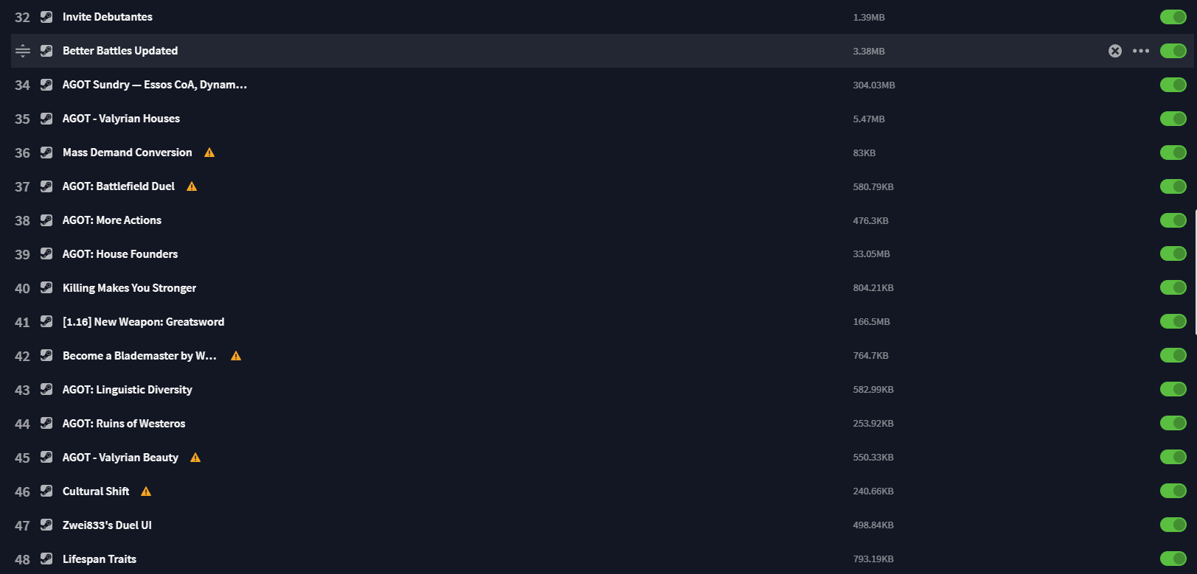Viewport: 1197px width, 574px height.
Task: Disable Killing Makes You Stronger toggle
Action: coord(1173,287)
